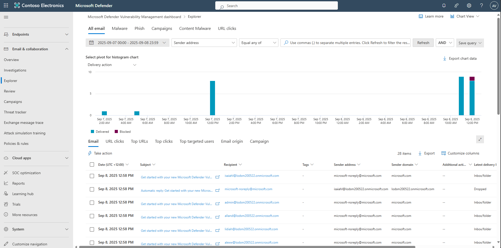Screen dimensions: 501x248
Task: Click the Learning hub icon
Action: tap(6, 194)
